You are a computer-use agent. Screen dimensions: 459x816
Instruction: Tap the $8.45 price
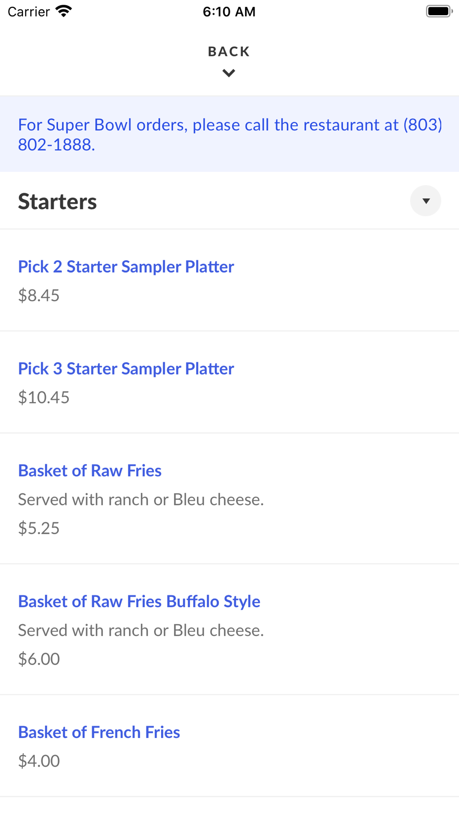[39, 295]
